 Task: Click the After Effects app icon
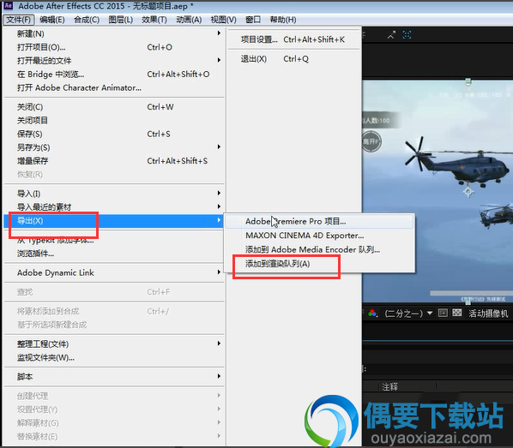tap(9, 5)
